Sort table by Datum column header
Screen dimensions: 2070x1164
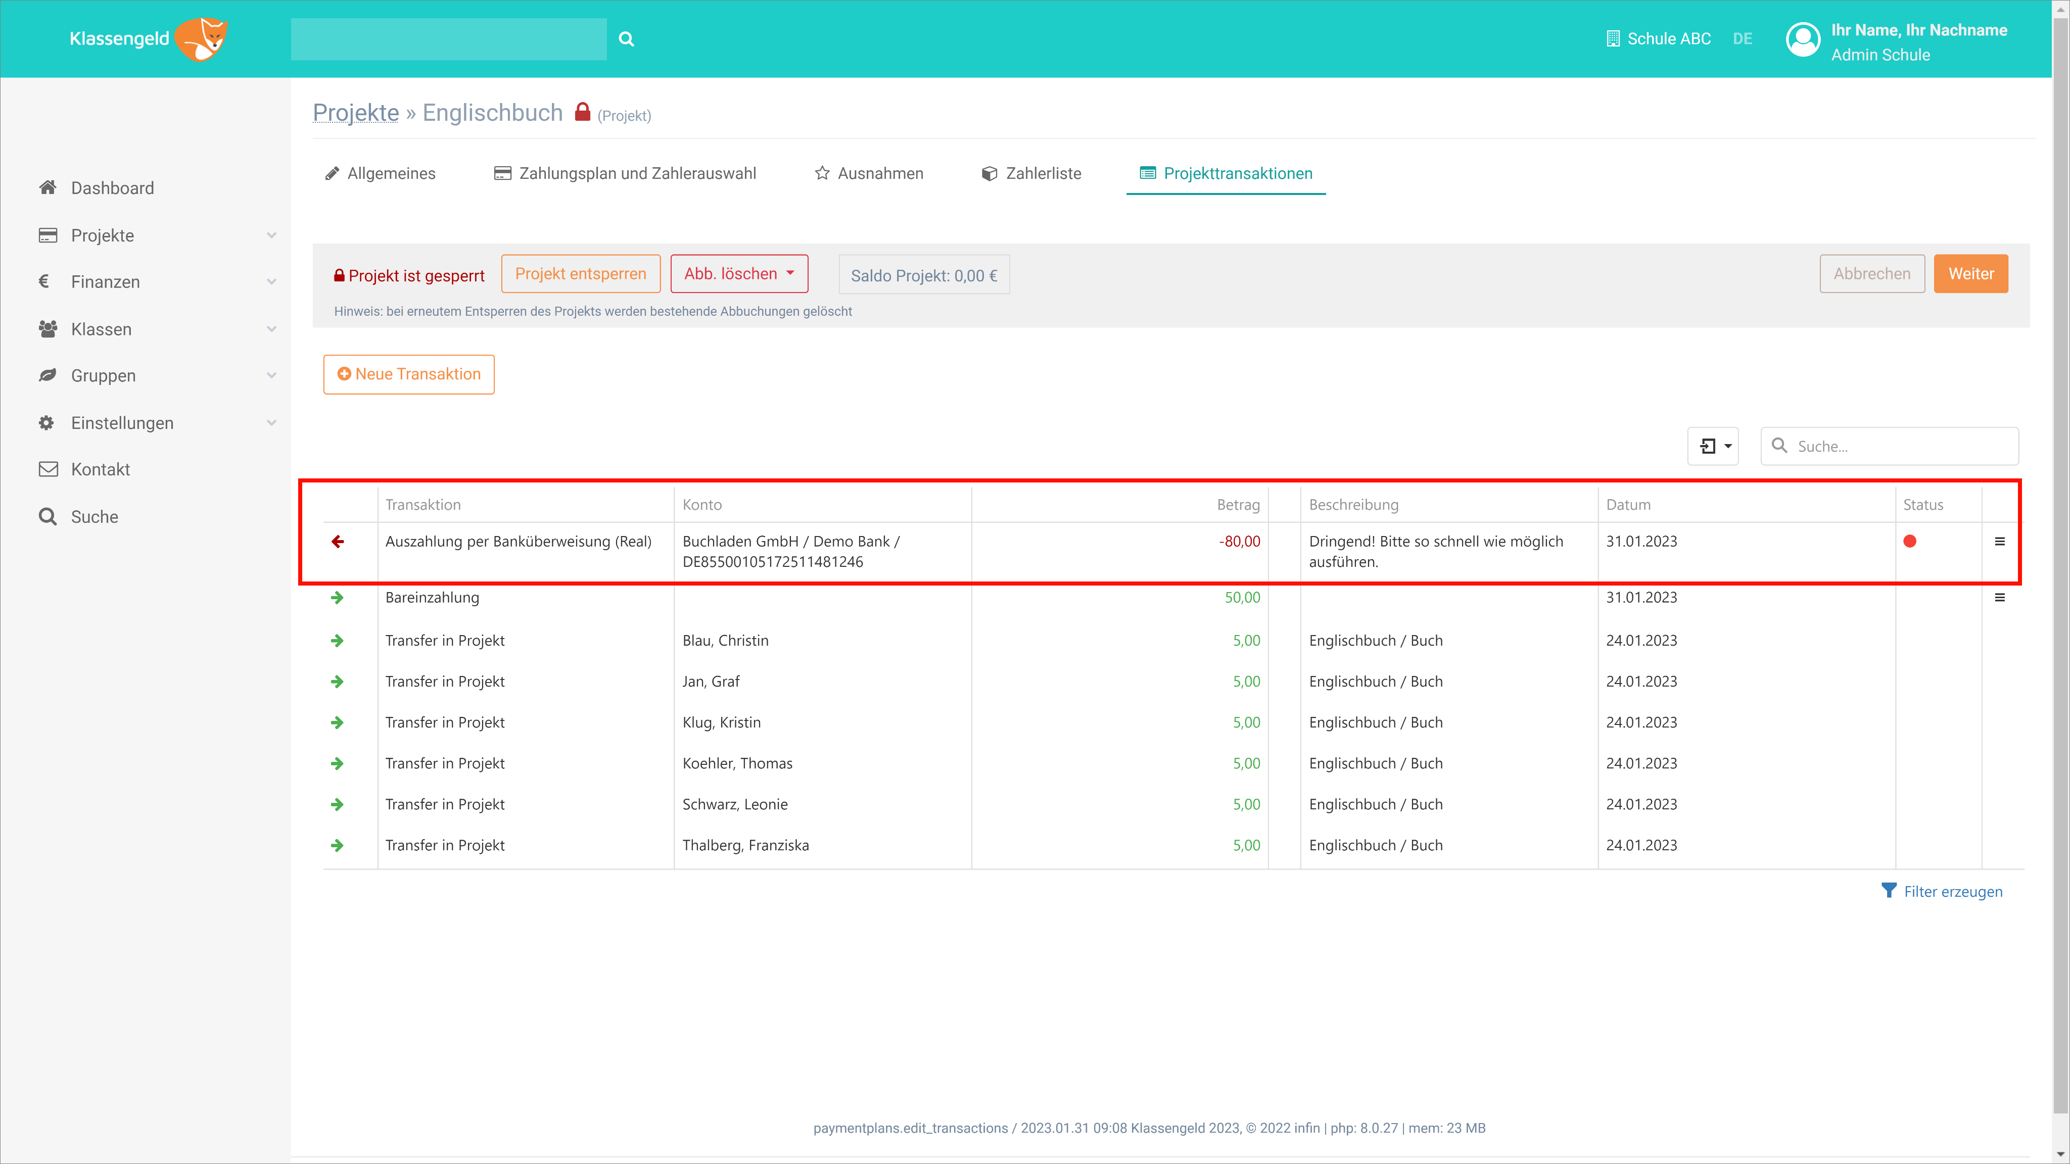pos(1628,505)
